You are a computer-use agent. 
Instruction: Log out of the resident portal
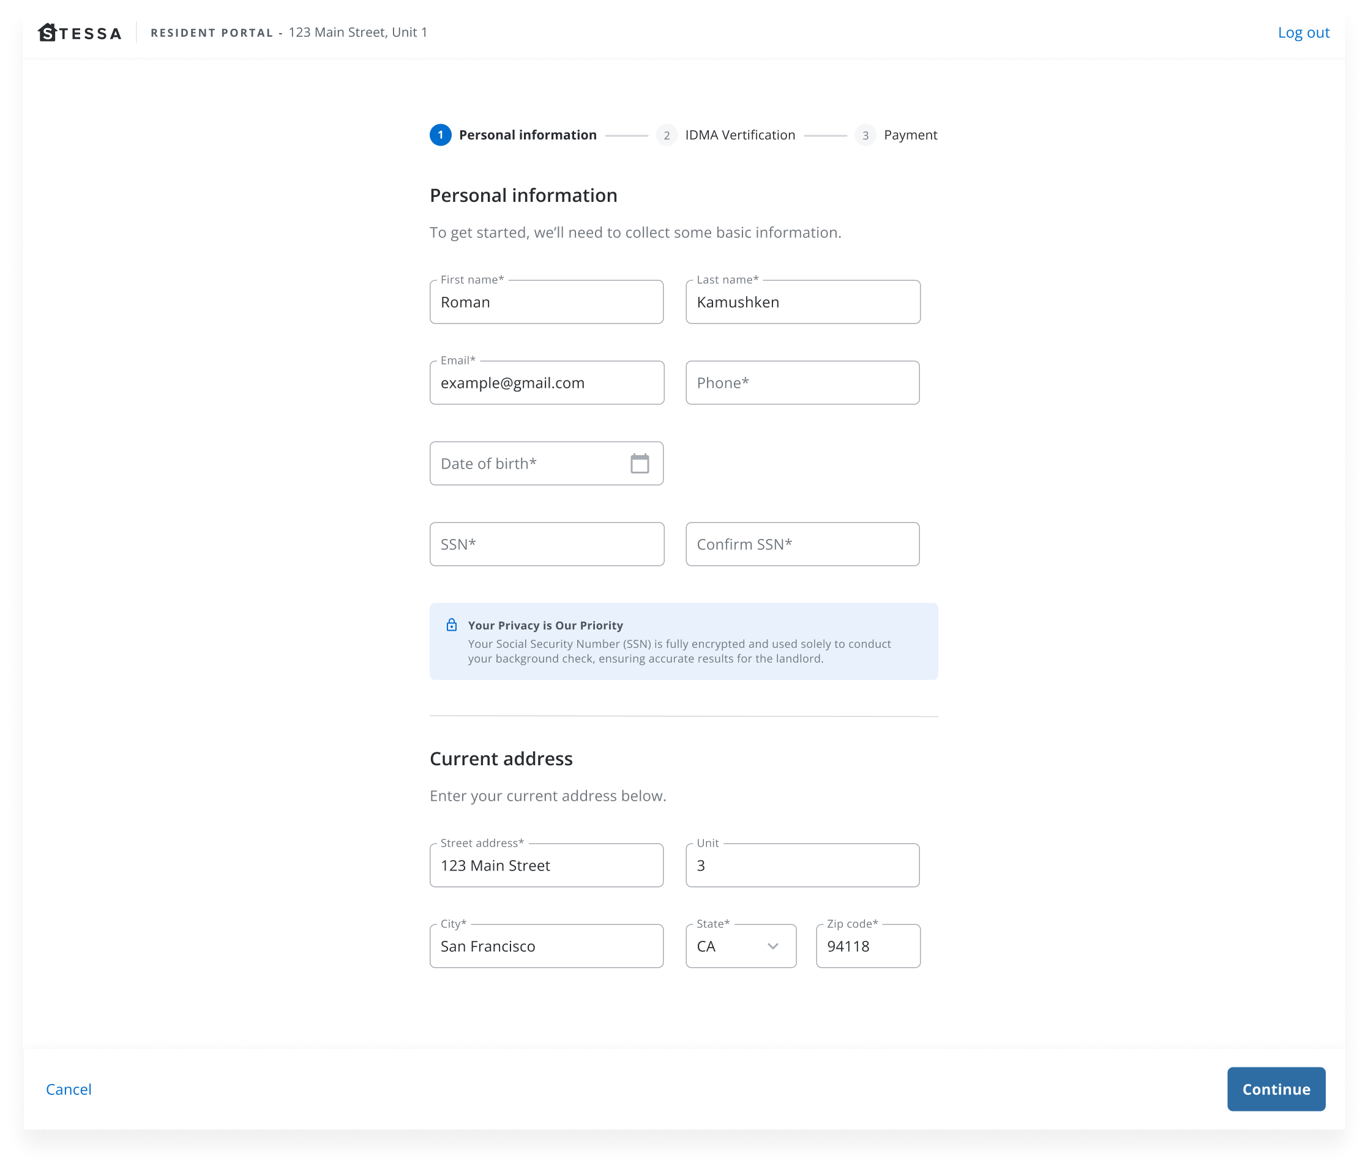pyautogui.click(x=1303, y=32)
